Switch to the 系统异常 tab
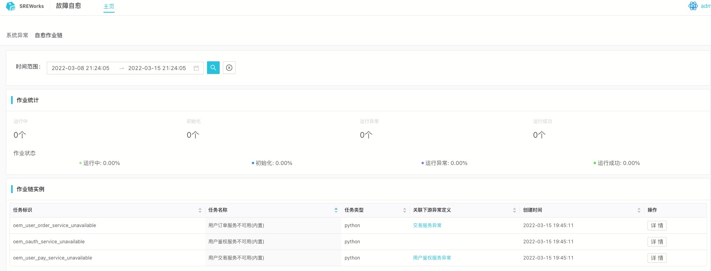 click(x=17, y=35)
